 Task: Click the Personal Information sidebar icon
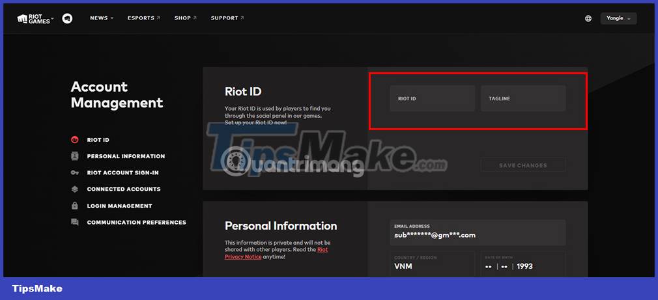[75, 156]
